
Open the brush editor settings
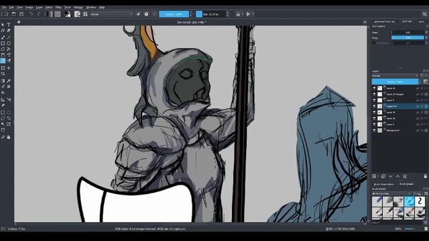(x=78, y=14)
